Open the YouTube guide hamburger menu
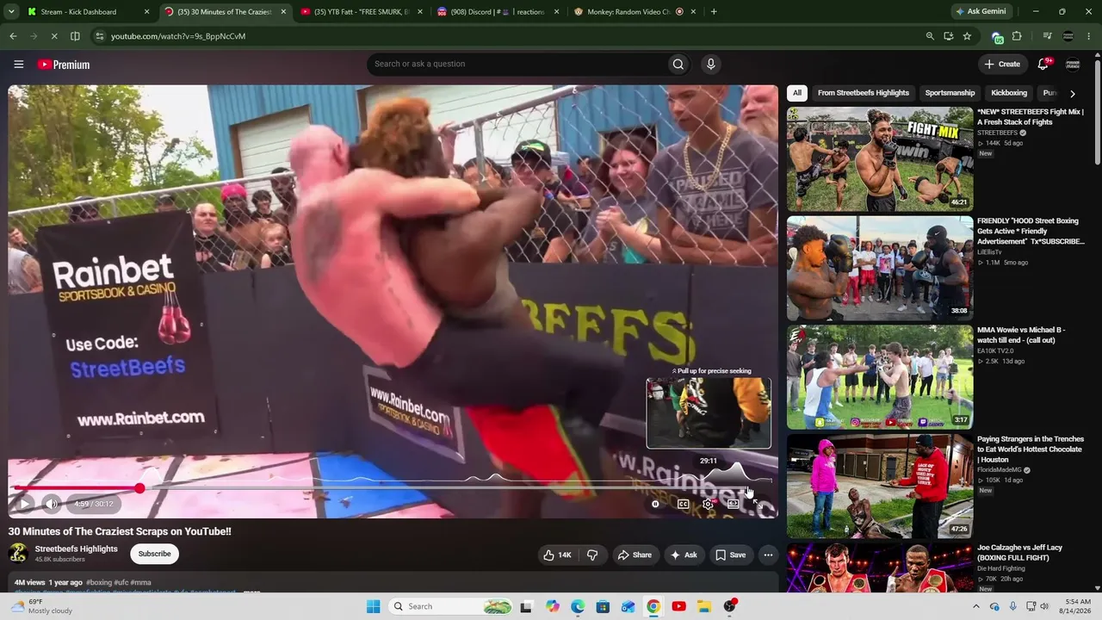 coord(18,65)
